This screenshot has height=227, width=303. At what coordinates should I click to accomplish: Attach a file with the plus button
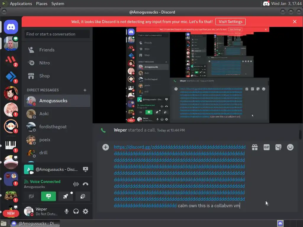click(106, 147)
